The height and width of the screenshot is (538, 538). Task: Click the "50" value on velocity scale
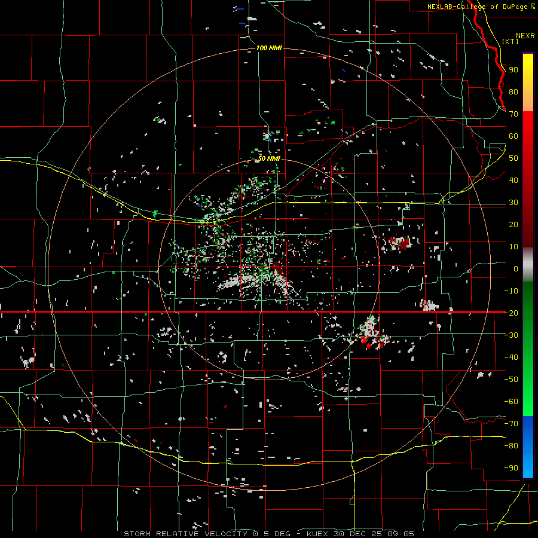tap(513, 158)
